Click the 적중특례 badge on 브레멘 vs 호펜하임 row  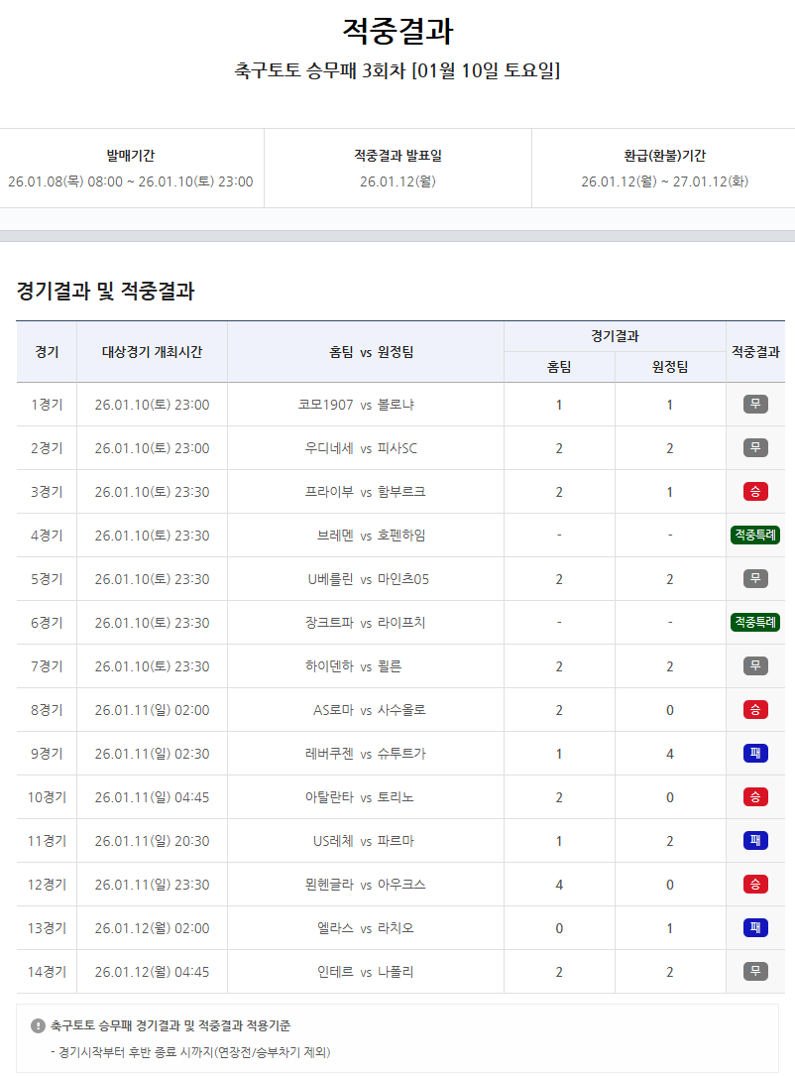[x=756, y=535]
